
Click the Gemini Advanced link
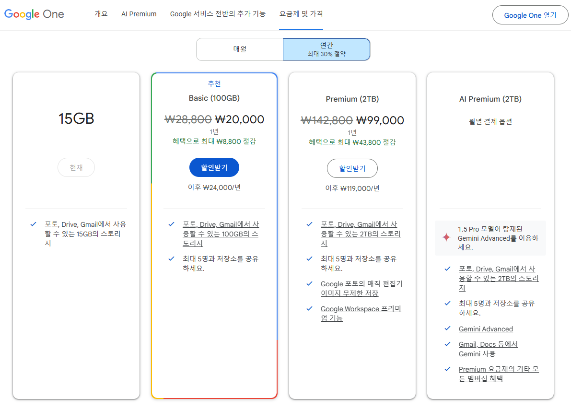486,329
